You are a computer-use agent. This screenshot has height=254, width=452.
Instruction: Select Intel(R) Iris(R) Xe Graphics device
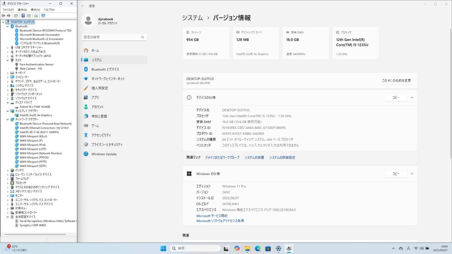tap(36, 115)
